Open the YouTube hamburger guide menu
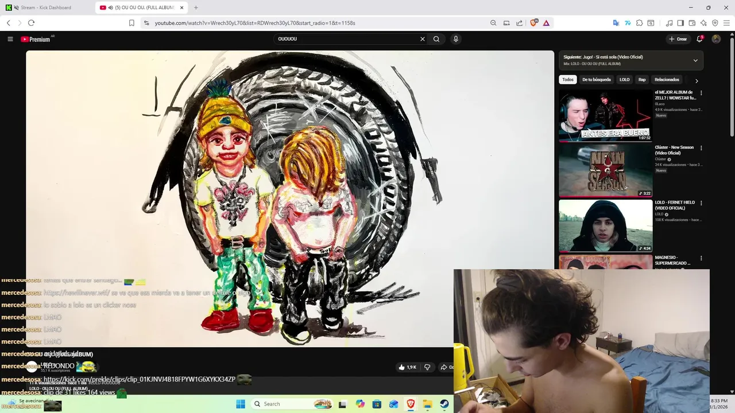This screenshot has height=413, width=735. click(x=10, y=39)
